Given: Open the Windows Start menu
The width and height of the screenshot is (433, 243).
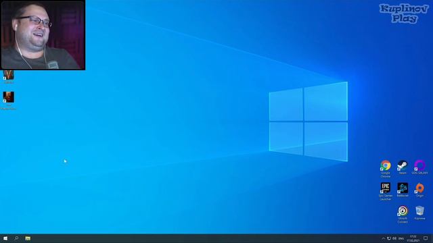Looking at the screenshot, I should 5,238.
